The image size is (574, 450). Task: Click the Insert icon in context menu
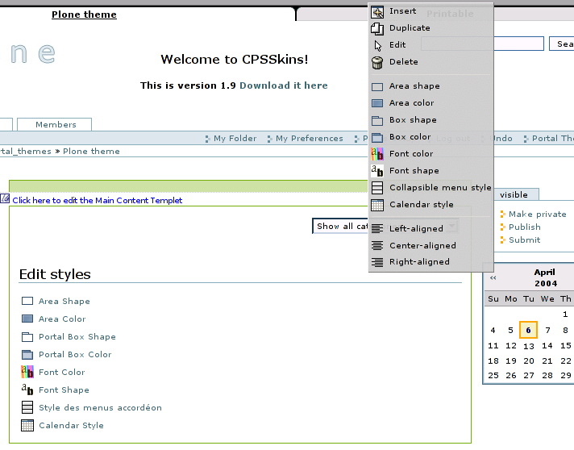377,12
